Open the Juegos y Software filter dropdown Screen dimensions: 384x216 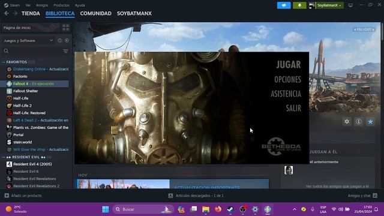pyautogui.click(x=28, y=41)
